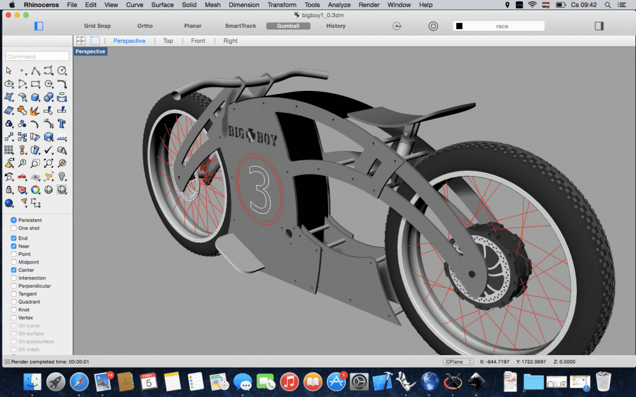Enable the Vertex object snap
This screenshot has width=636, height=397.
pyautogui.click(x=14, y=318)
